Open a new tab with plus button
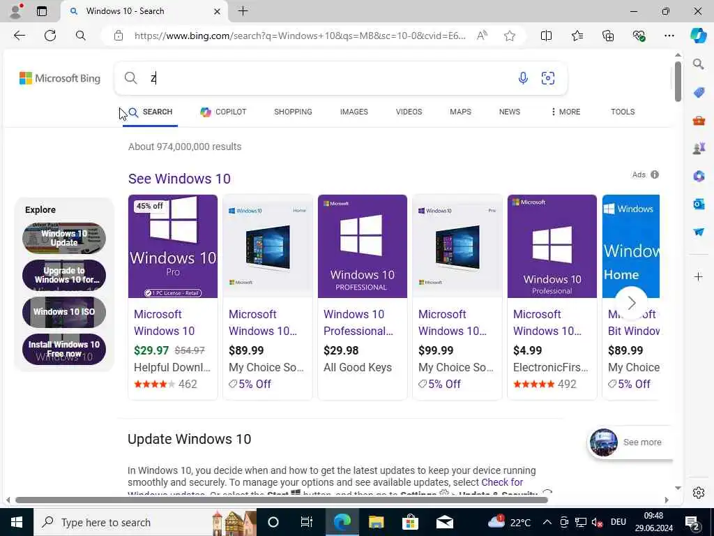The height and width of the screenshot is (536, 714). [243, 11]
